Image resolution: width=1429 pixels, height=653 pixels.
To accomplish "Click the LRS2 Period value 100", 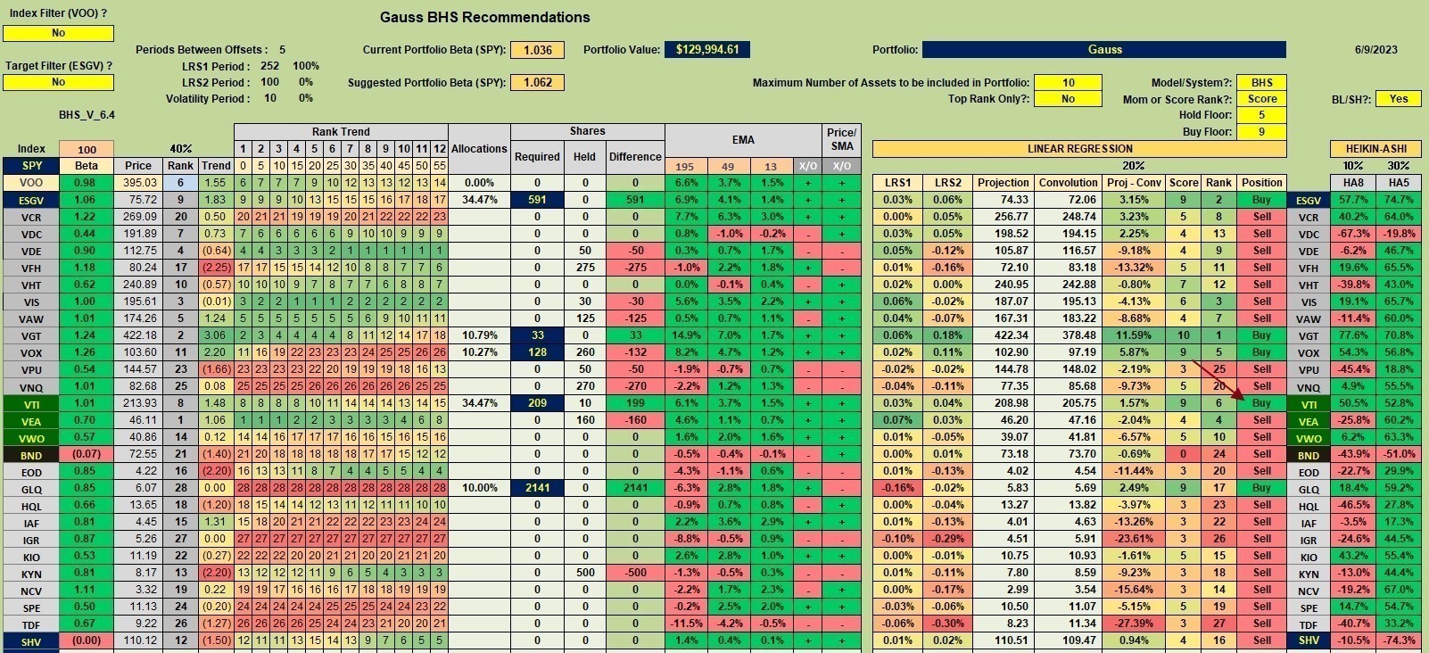I will tap(269, 82).
